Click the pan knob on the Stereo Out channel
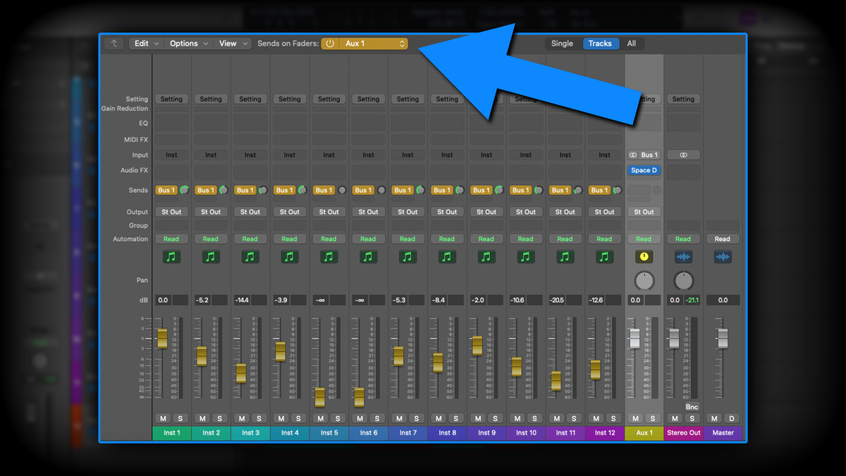Viewport: 846px width, 476px height. pyautogui.click(x=683, y=280)
